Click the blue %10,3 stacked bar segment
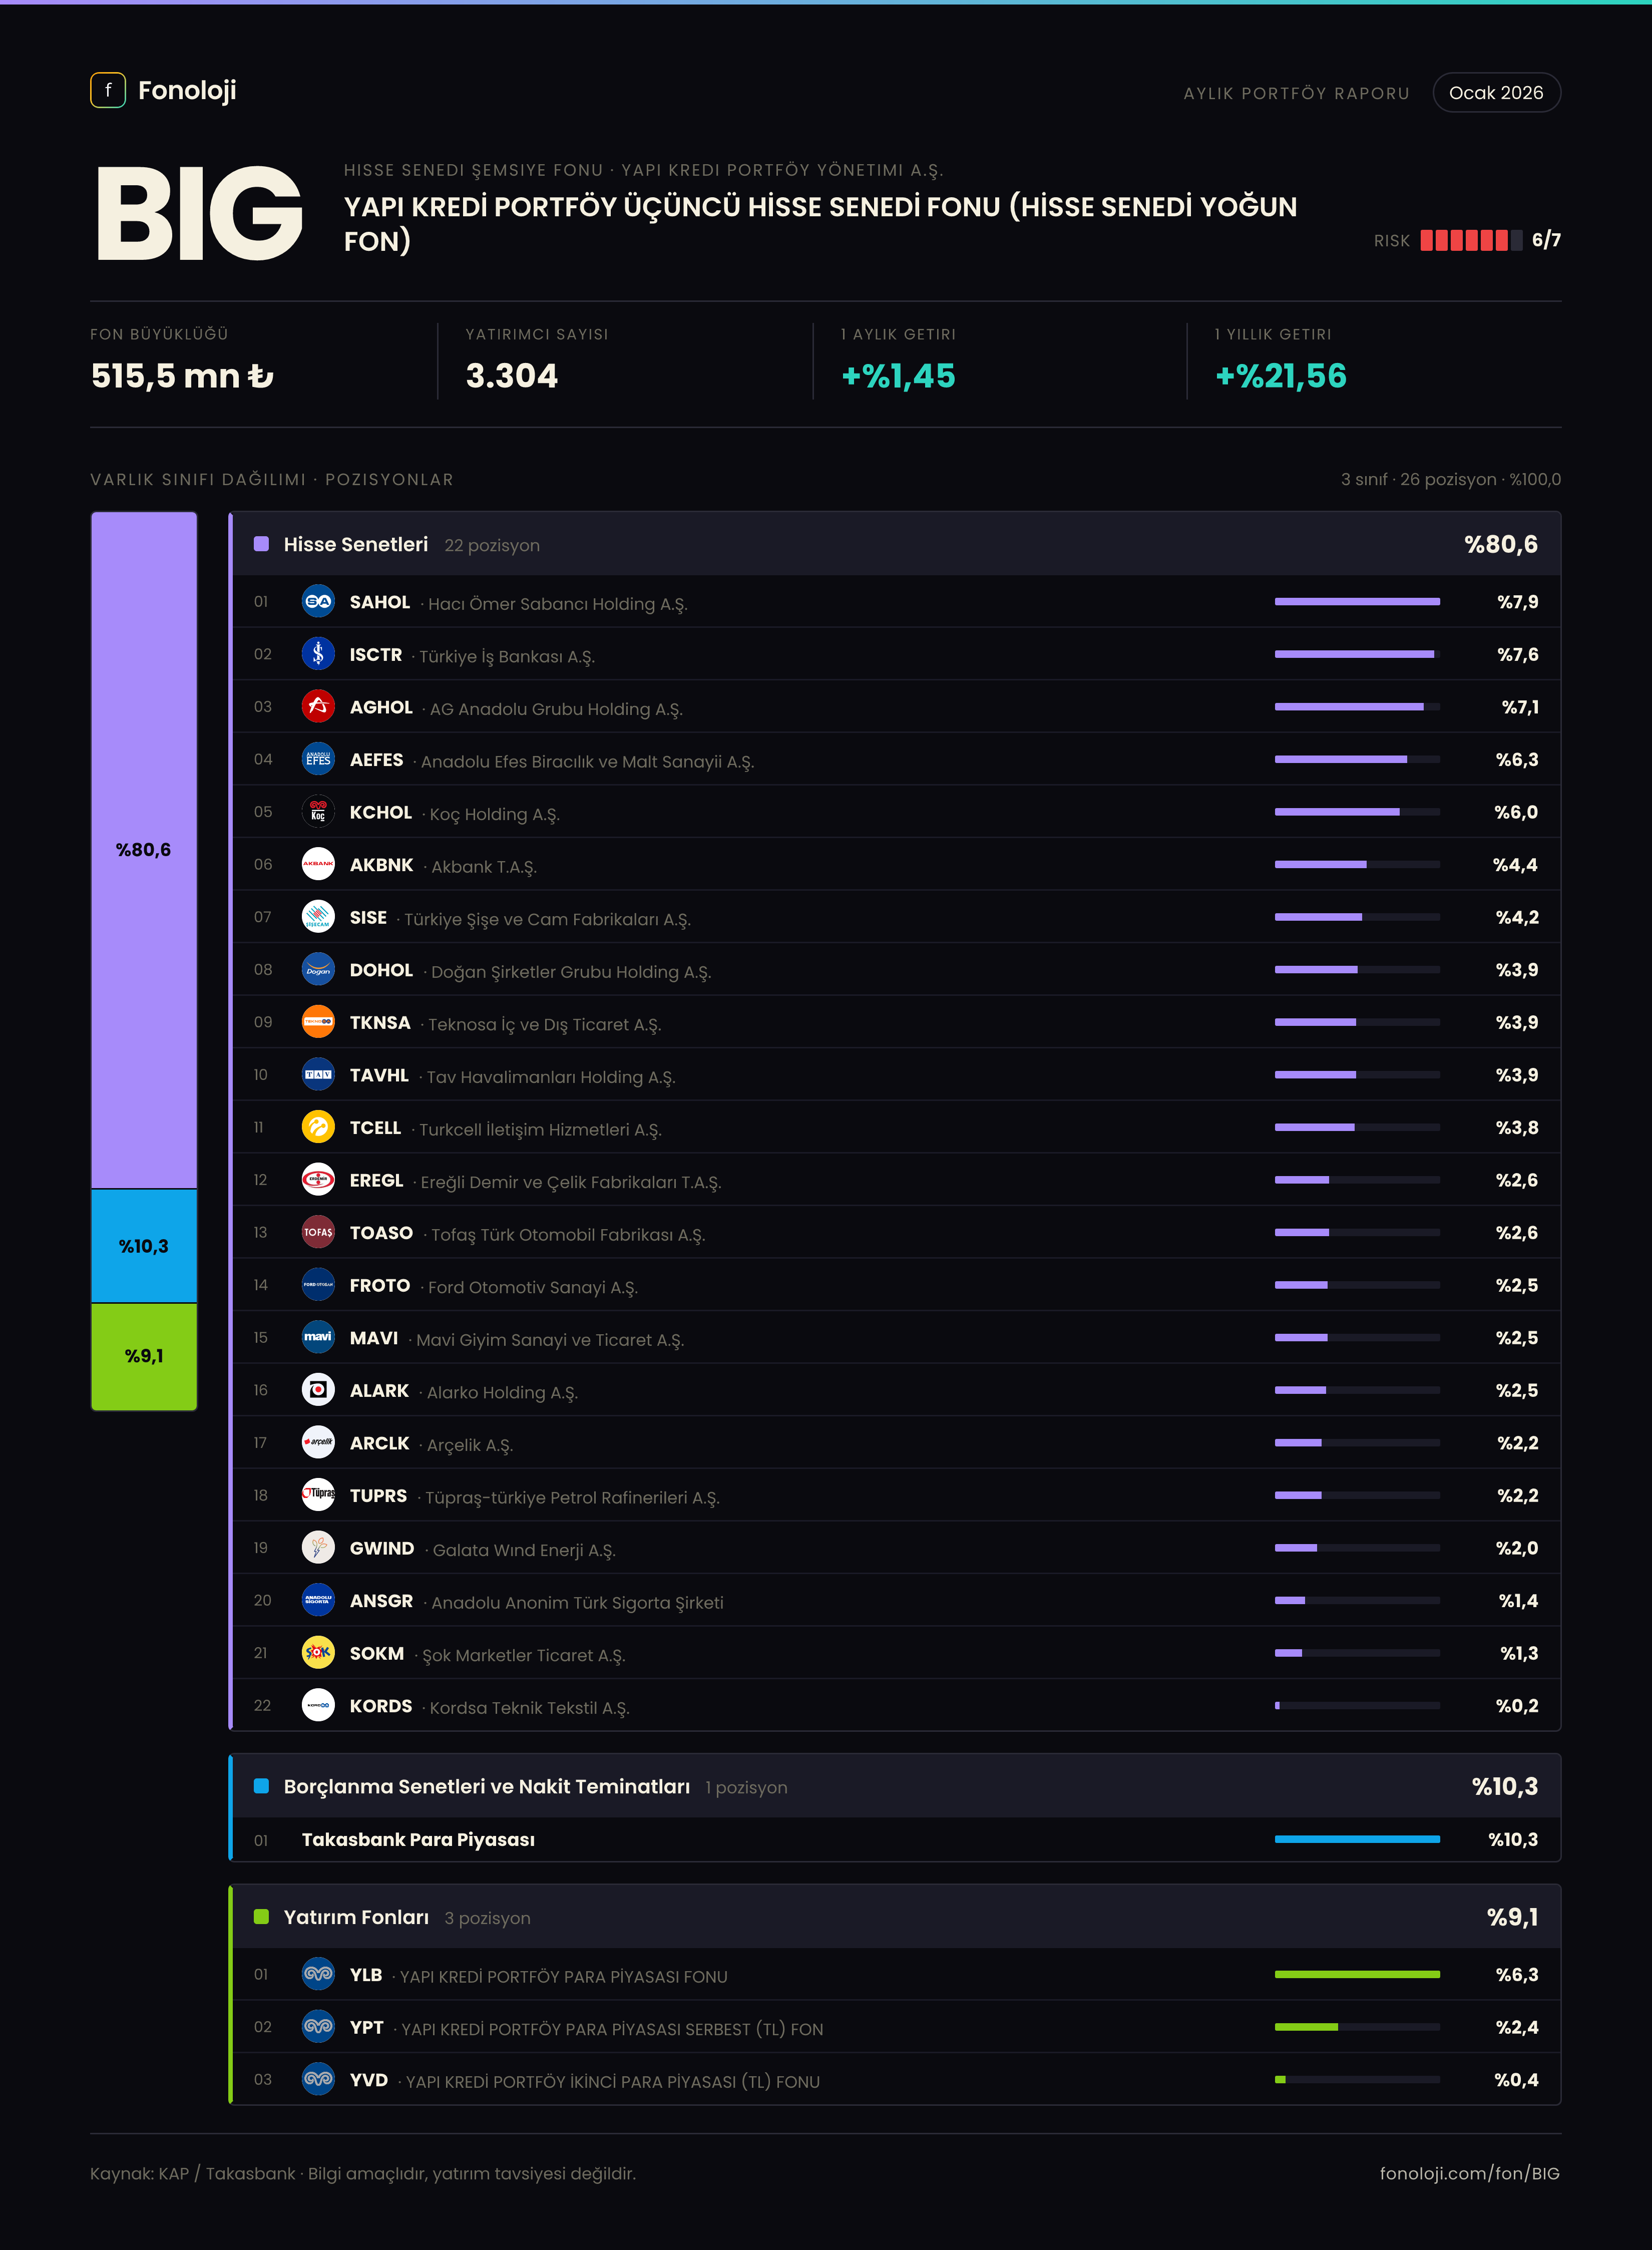The height and width of the screenshot is (2250, 1652). click(x=144, y=1246)
